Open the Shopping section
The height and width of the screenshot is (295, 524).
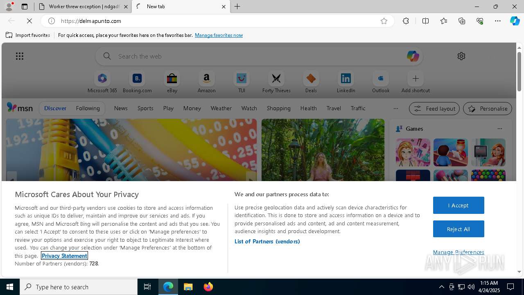279,109
